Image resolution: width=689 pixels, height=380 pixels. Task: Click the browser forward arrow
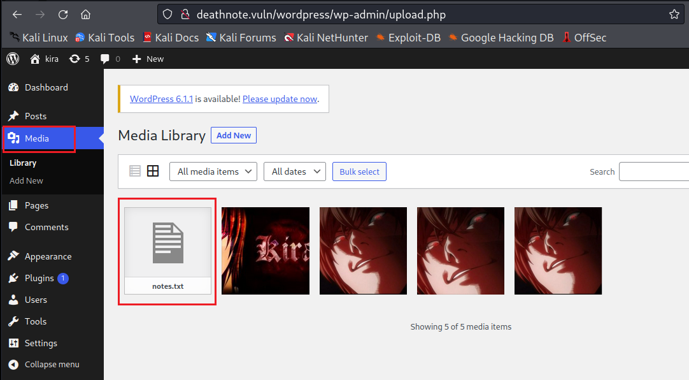(40, 15)
